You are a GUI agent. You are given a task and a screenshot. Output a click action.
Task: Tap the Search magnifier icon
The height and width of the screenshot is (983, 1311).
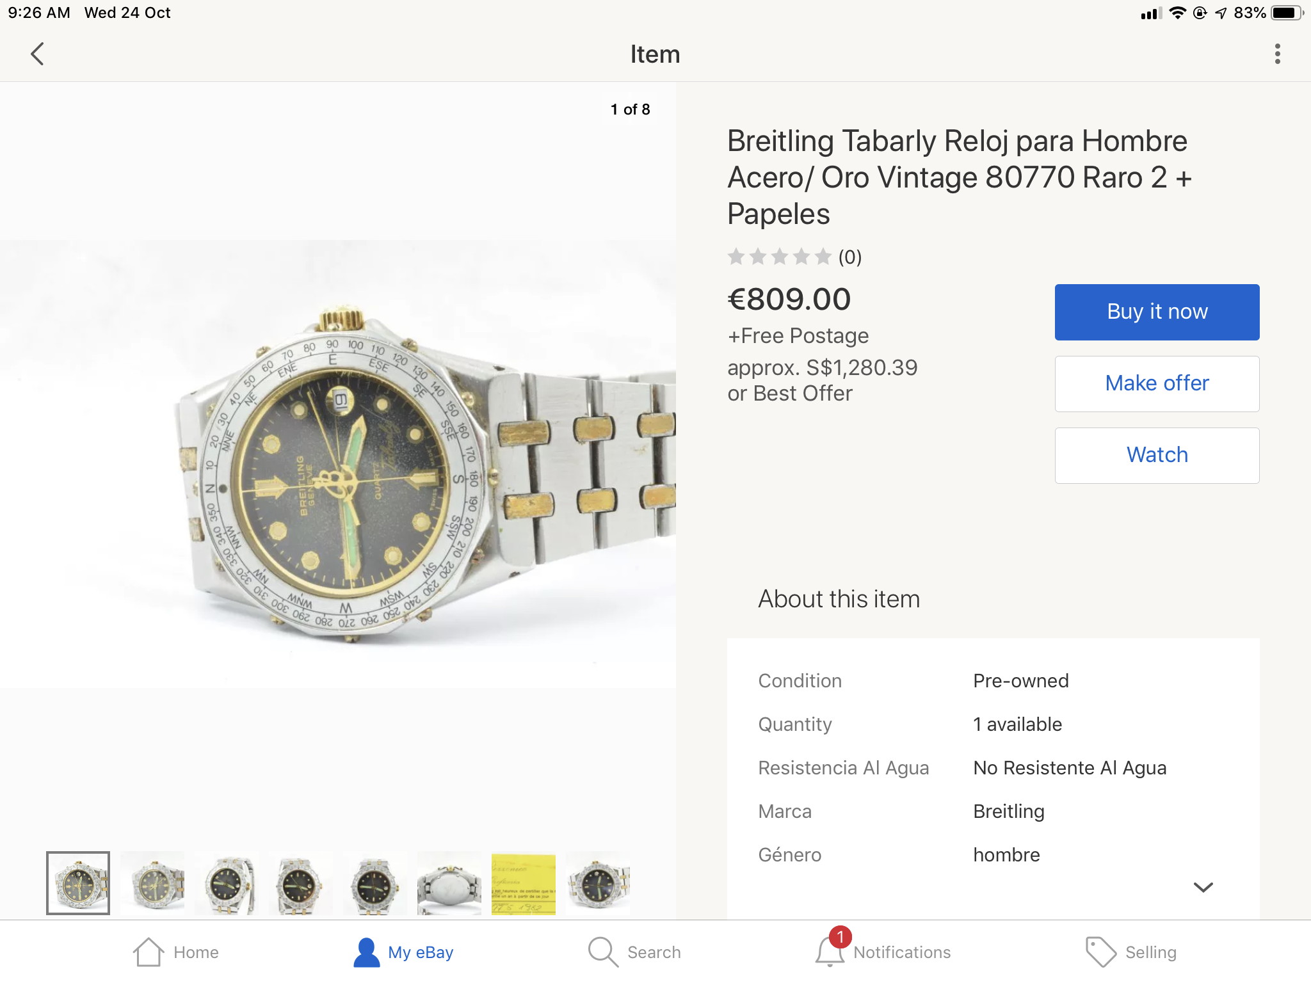[x=602, y=952]
